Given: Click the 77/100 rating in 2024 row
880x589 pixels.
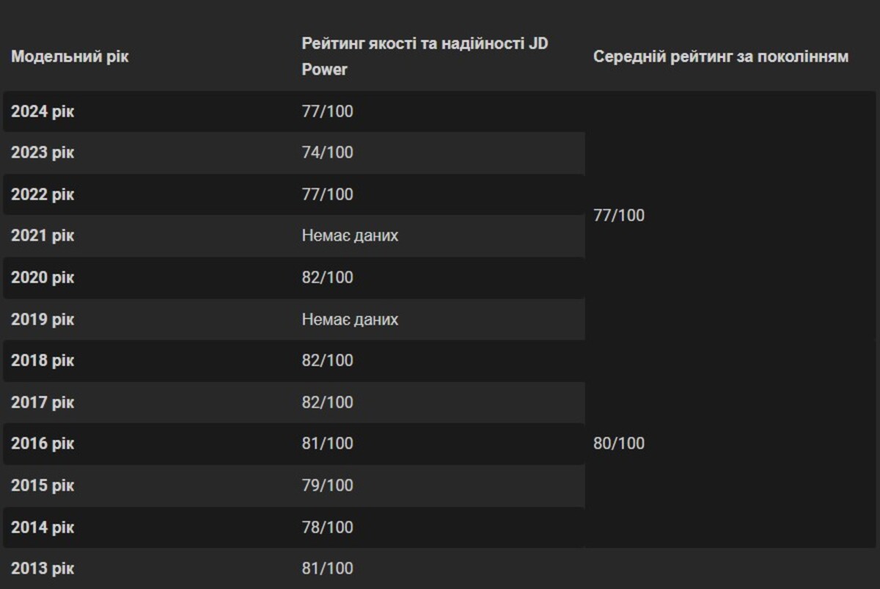Looking at the screenshot, I should point(327,111).
